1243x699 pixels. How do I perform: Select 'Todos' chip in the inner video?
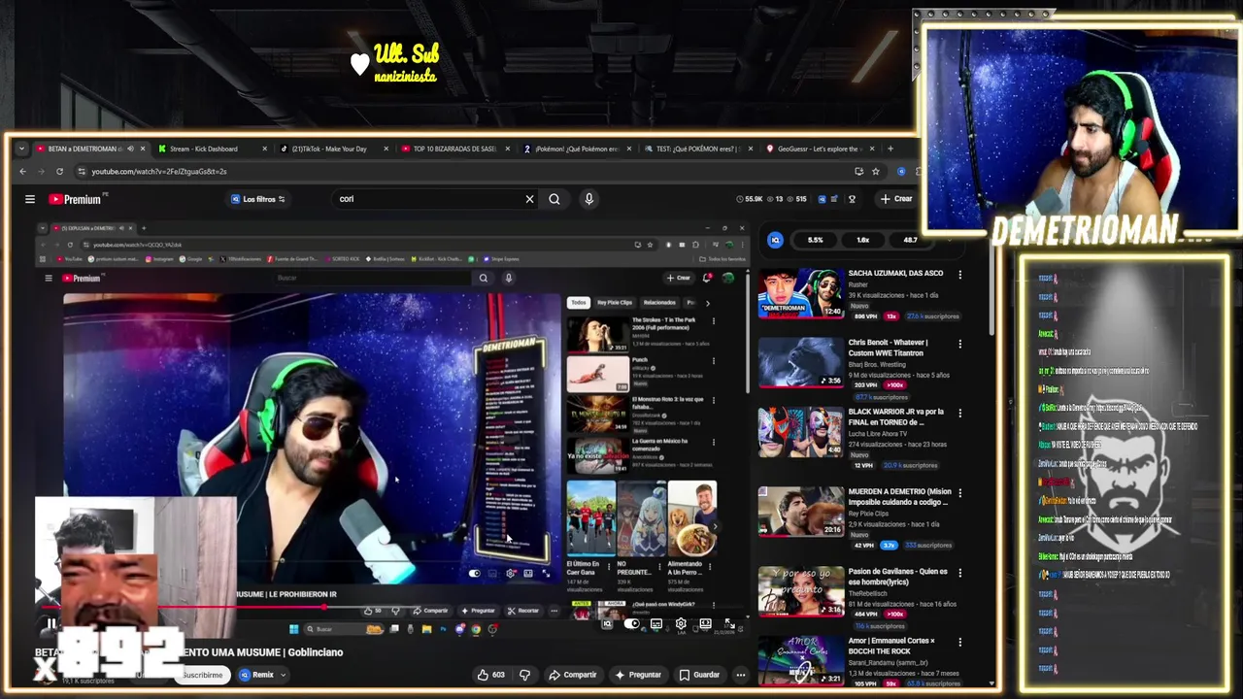click(579, 303)
